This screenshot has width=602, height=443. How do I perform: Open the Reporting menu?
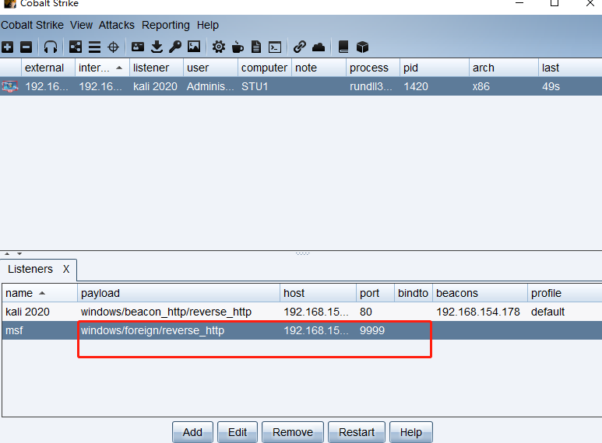[x=165, y=26]
